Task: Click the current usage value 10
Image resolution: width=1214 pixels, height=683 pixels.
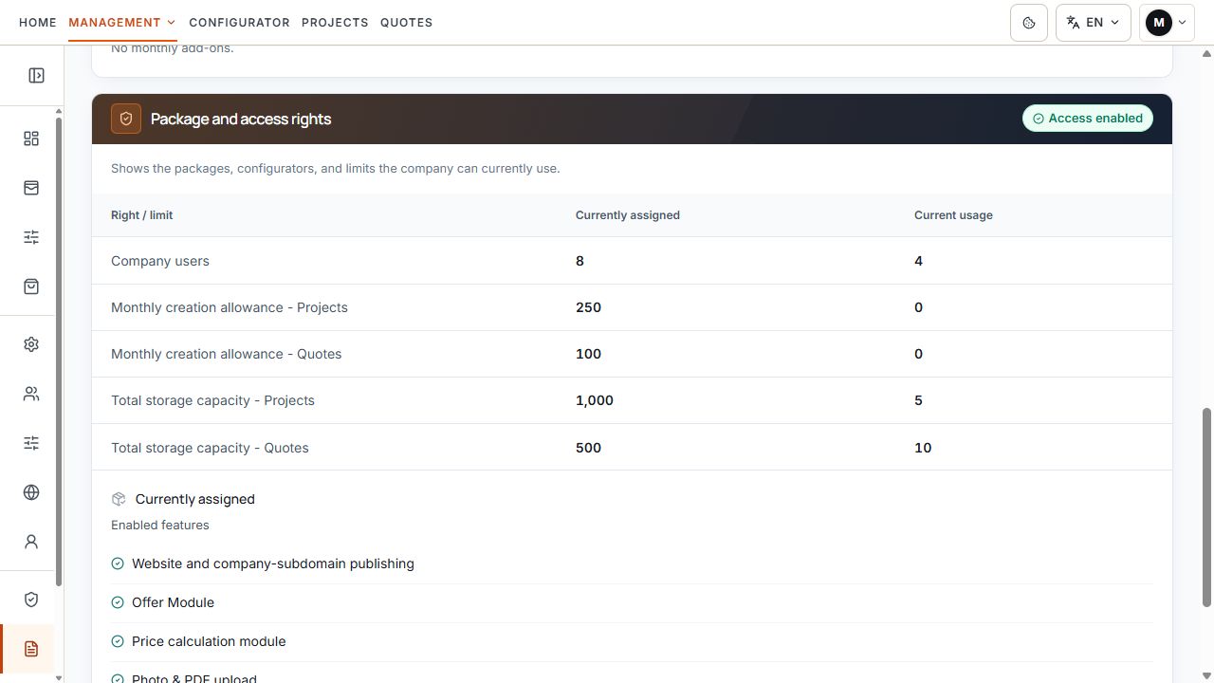Action: 923,448
